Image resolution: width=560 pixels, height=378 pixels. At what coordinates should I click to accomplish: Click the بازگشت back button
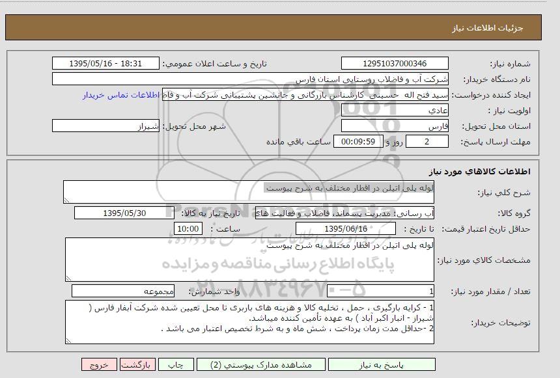click(x=137, y=364)
